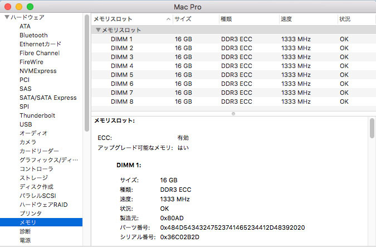This screenshot has height=247, width=376.
Task: Collapse the ハードウェア sidebar section
Action: (x=7, y=17)
